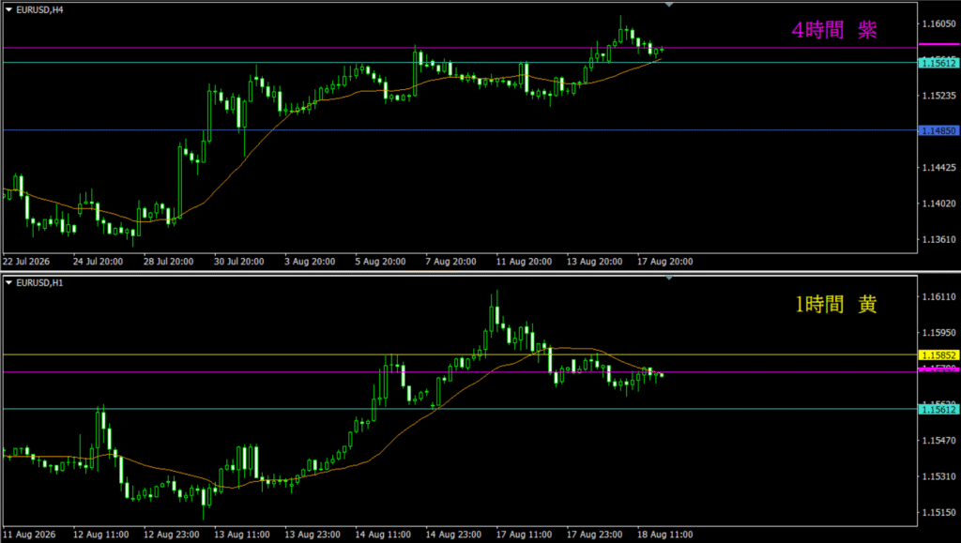This screenshot has height=543, width=961.
Task: Click the 1.14020 value on H4 price scale
Action: click(x=938, y=204)
